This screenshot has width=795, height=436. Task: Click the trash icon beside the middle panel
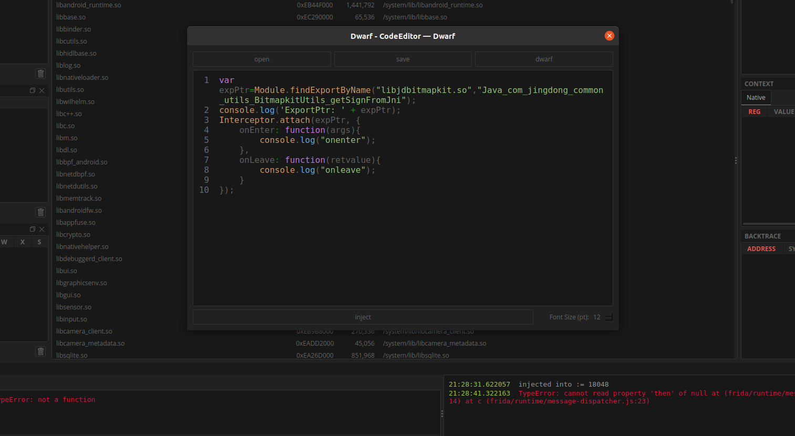[x=40, y=212]
